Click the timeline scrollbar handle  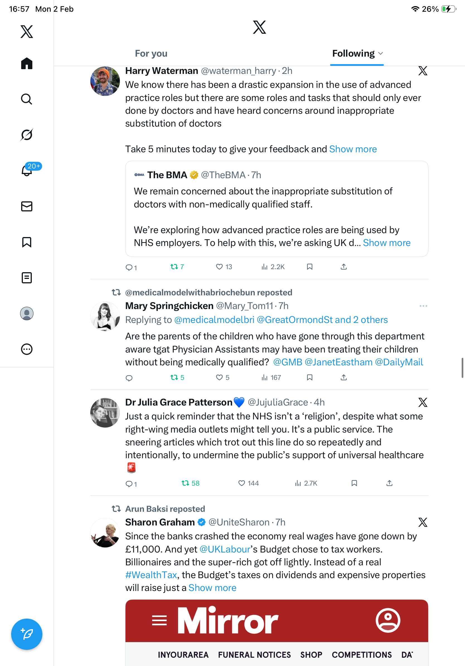(462, 368)
